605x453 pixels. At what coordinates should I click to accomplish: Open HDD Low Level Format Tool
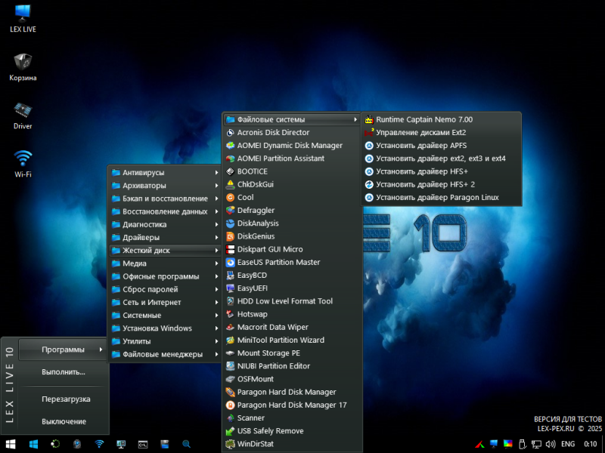284,301
